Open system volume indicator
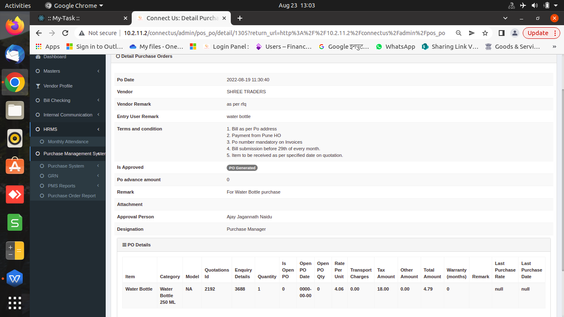This screenshot has width=564, height=317. coord(535,5)
